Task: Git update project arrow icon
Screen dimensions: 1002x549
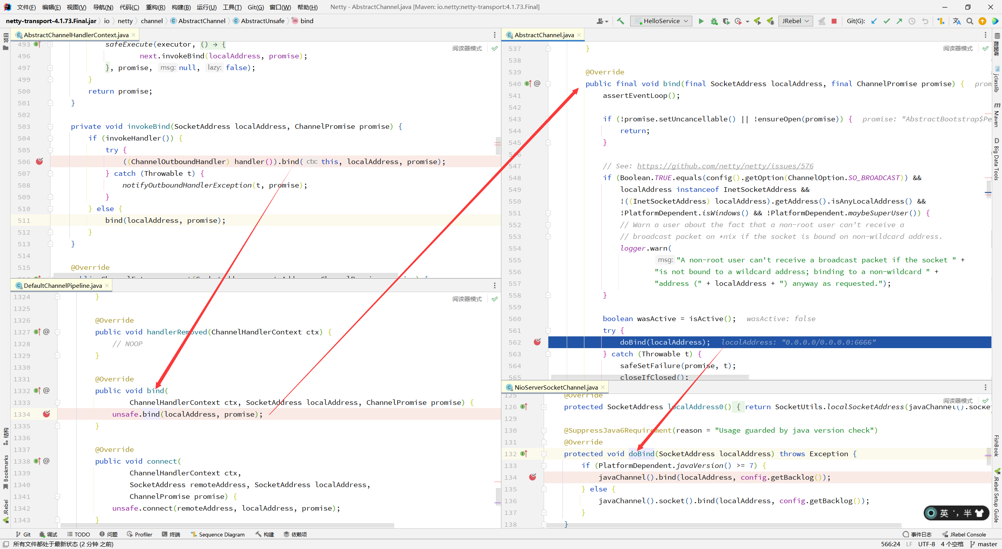Action: point(874,21)
